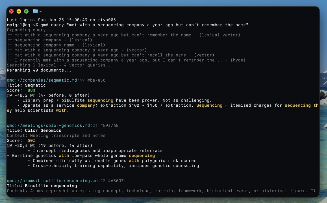The height and width of the screenshot is (203, 327).
Task: Click the green fullscreen window button
Action: (x=26, y=11)
